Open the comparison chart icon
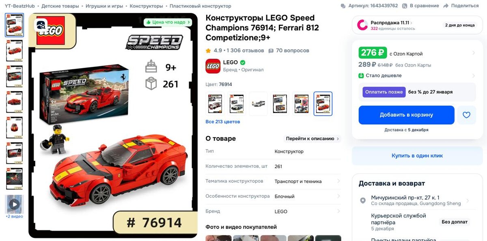The width and height of the screenshot is (487, 241). (x=405, y=6)
